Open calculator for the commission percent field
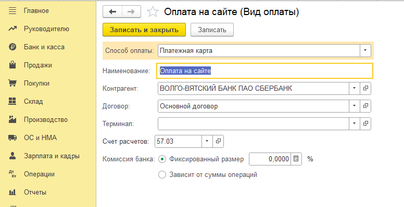 pyautogui.click(x=296, y=159)
